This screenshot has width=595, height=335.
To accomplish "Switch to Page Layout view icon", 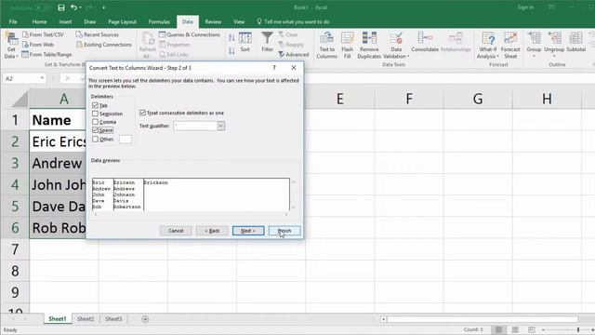I will pyautogui.click(x=515, y=329).
